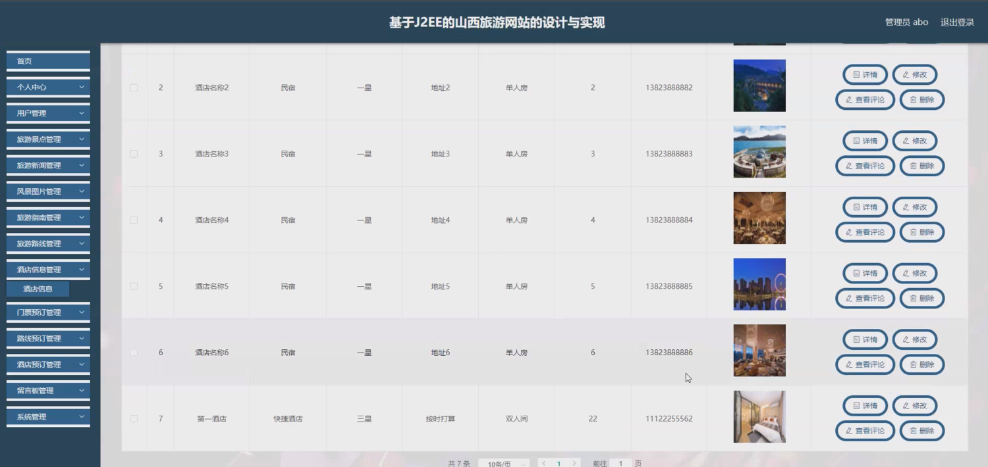Expand the 酒店预订管理 menu
This screenshot has width=988, height=467.
coord(48,364)
